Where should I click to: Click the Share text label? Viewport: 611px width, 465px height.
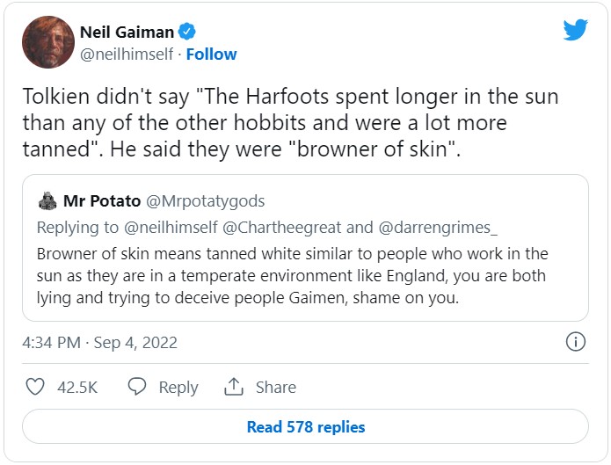275,387
